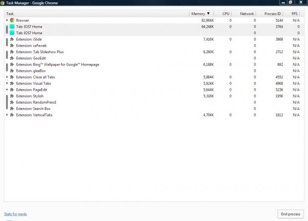
Task: Click process ID 3764
Action: [279, 26]
